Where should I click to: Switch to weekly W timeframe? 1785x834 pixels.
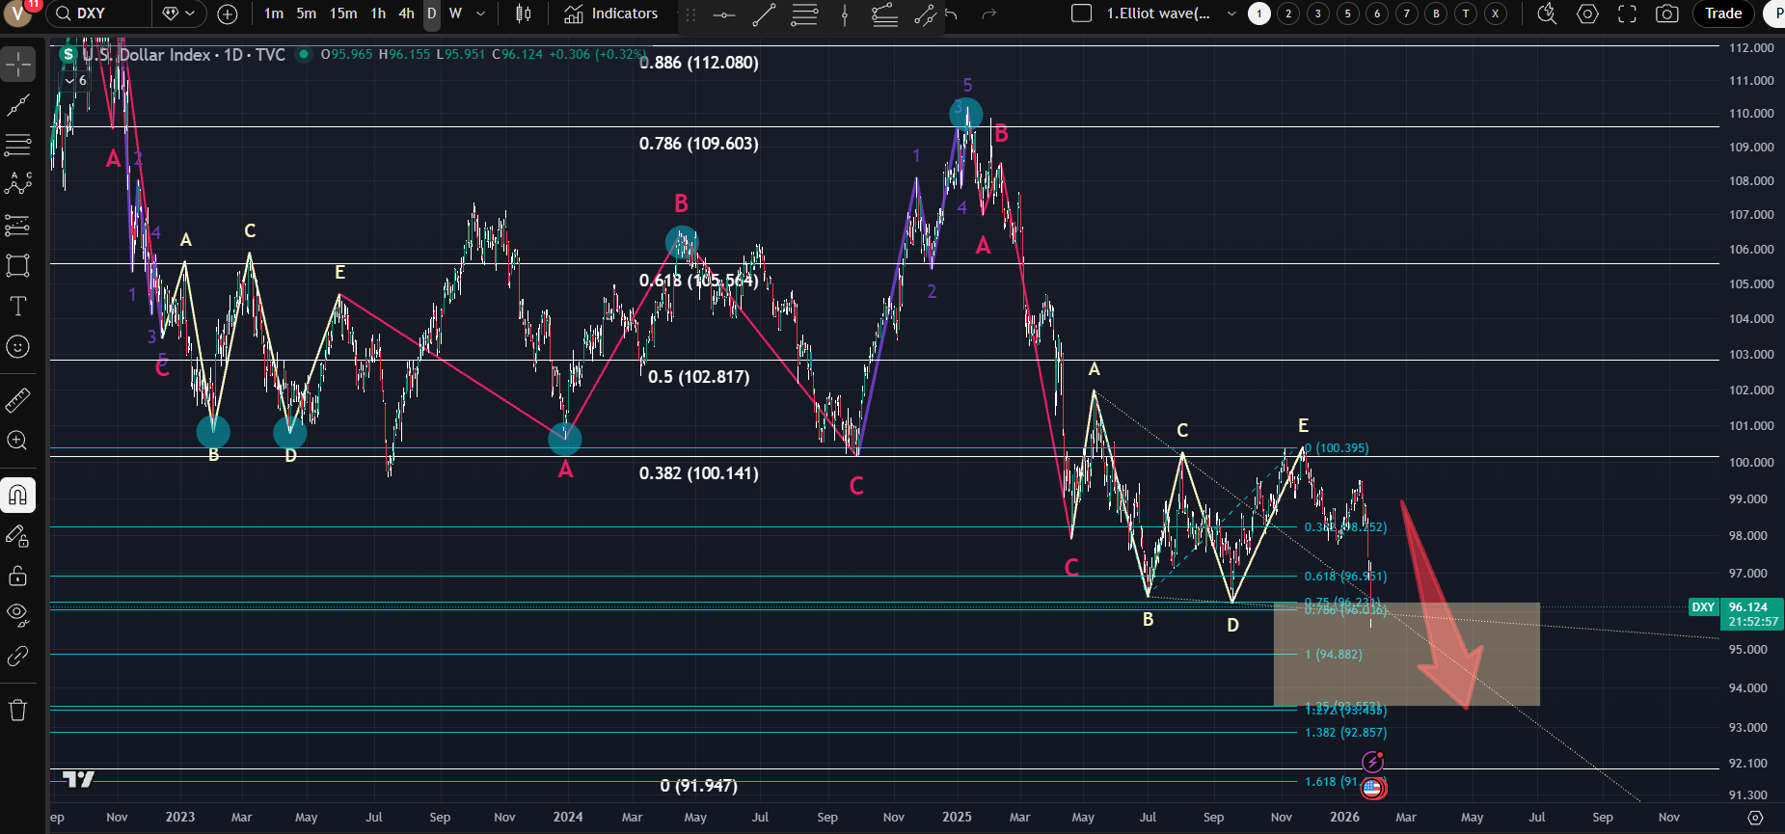455,13
